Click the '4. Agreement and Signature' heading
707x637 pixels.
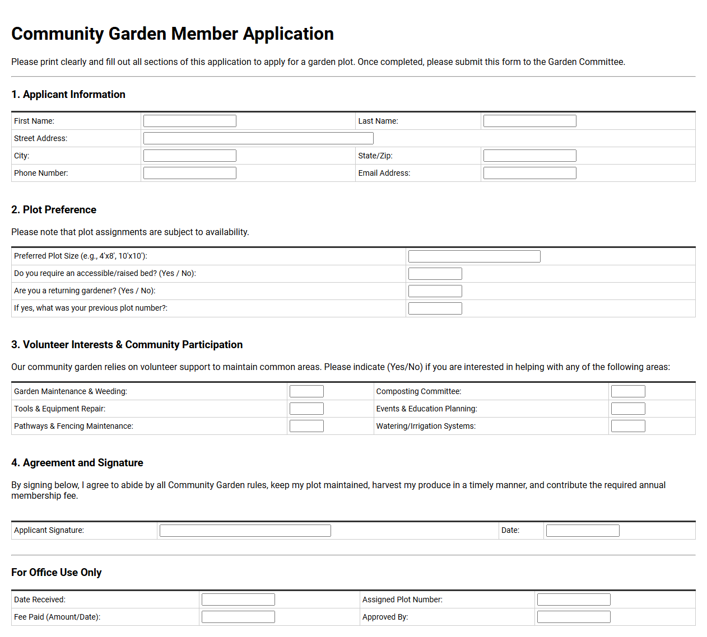(x=77, y=463)
